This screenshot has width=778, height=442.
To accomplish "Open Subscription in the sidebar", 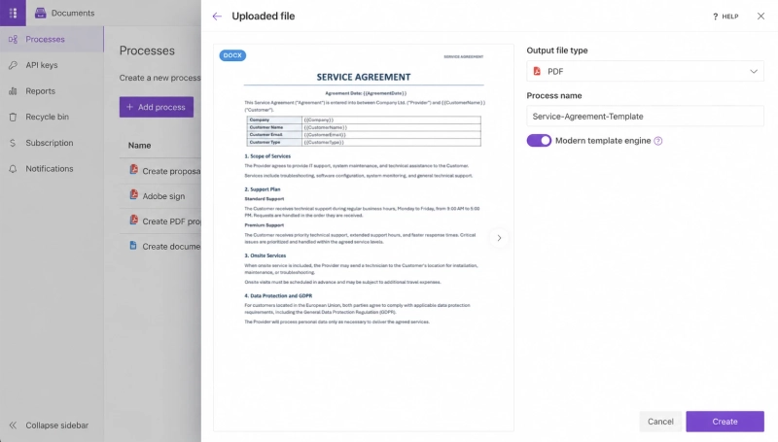I will pyautogui.click(x=52, y=143).
